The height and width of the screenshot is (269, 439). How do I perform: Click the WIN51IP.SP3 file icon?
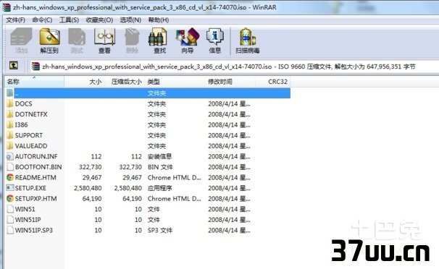click(x=10, y=230)
